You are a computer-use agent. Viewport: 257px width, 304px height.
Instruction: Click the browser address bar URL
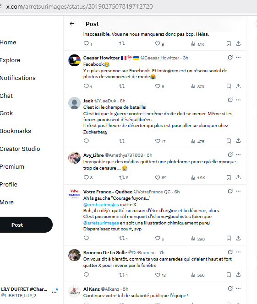(x=79, y=6)
